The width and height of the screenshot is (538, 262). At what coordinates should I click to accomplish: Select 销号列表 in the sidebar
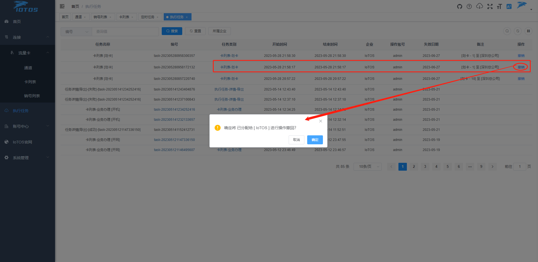28,96
